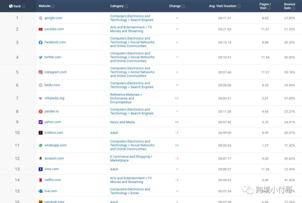Sort by Bounce Rate column header
Viewport: 302px width, 203px height.
coord(289,6)
